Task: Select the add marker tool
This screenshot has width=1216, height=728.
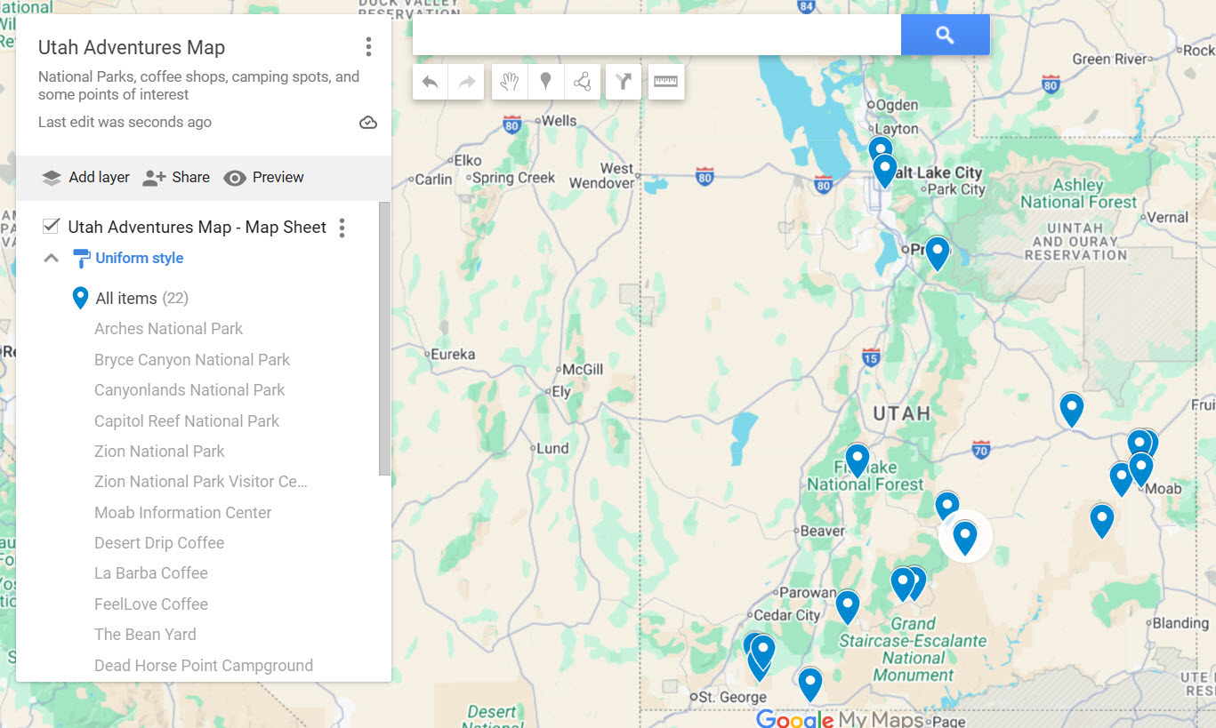Action: click(546, 82)
